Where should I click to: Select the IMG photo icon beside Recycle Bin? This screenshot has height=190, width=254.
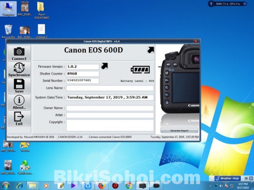25,32
